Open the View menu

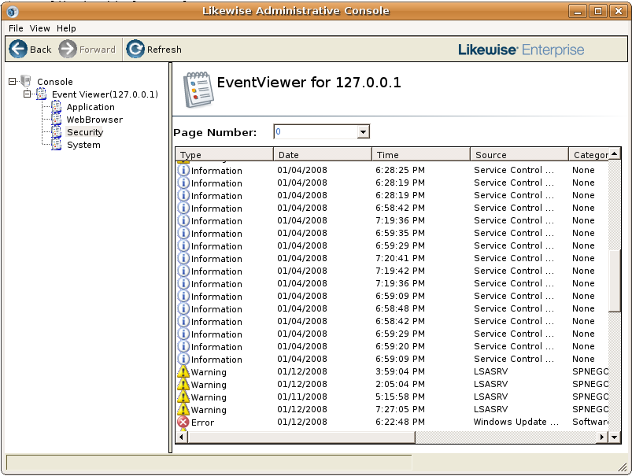[39, 28]
